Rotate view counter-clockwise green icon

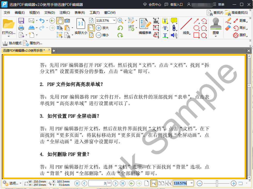[x=120, y=28]
